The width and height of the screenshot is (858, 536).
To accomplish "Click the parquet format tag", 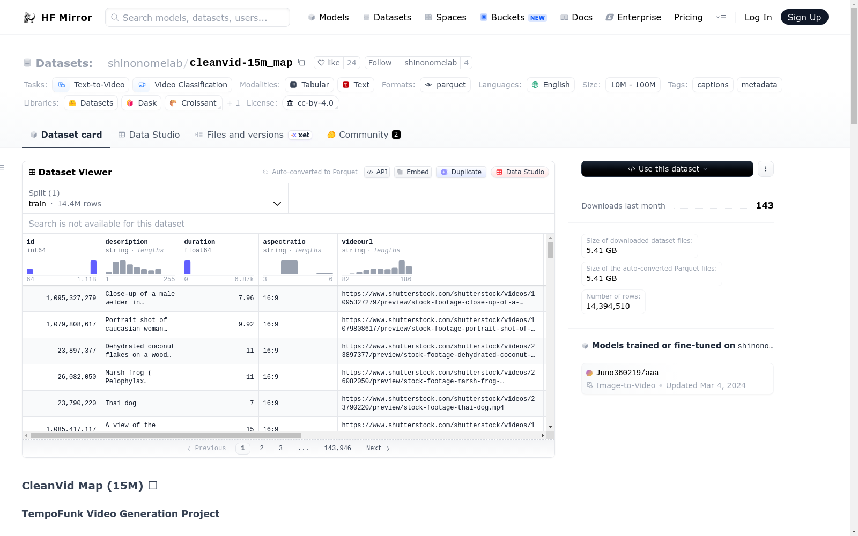I will coord(446,85).
